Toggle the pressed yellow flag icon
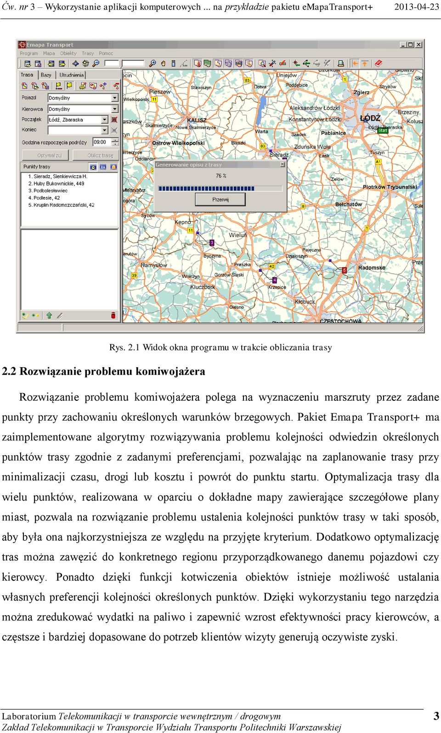Image resolution: width=441 pixels, height=733 pixels. click(69, 86)
